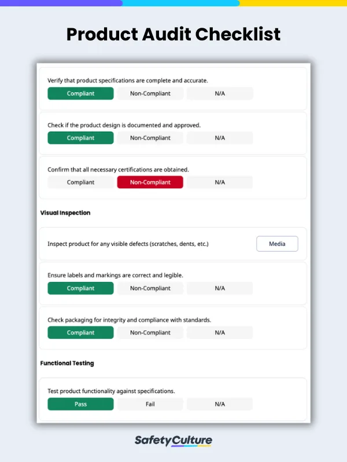Choose N/A for packaging integrity check
Viewport: 347px width, 462px height.
220,333
